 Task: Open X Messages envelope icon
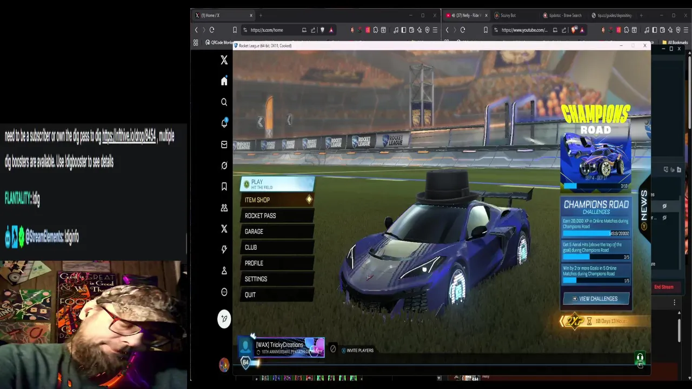point(224,144)
